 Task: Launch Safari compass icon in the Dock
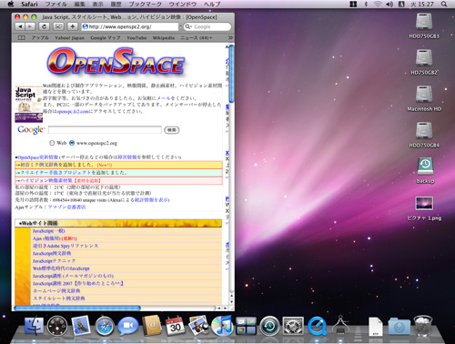105,327
